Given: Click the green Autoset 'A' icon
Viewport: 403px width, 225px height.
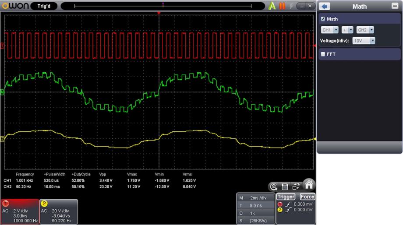Looking at the screenshot, I should (272, 6).
